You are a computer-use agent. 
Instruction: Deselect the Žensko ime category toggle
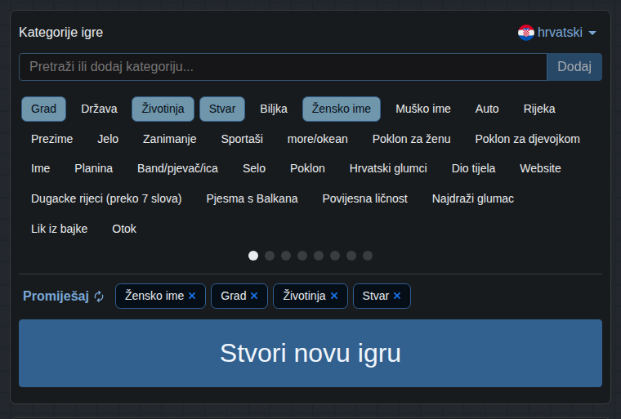[x=342, y=109]
